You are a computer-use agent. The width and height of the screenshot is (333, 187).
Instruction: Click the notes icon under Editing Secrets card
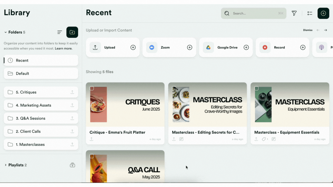pyautogui.click(x=181, y=139)
